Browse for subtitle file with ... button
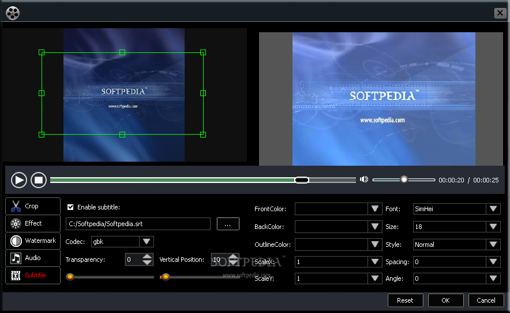The width and height of the screenshot is (510, 313). pos(228,224)
